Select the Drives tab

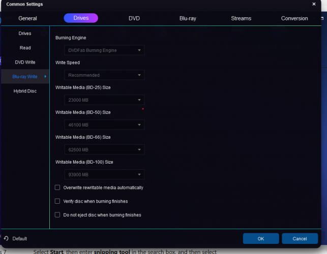[81, 18]
